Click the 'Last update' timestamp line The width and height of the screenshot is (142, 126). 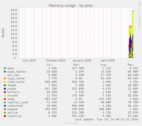(x=106, y=119)
